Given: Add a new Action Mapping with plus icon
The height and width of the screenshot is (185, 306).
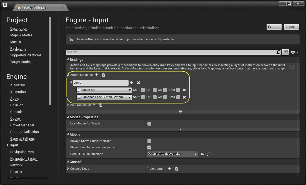Looking at the screenshot, I should (97, 75).
